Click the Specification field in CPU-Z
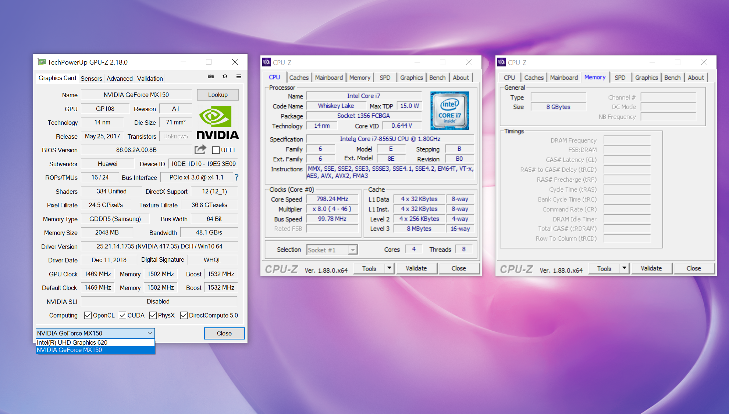 390,139
